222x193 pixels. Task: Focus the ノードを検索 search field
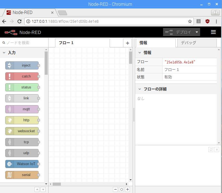pyautogui.click(x=24, y=43)
